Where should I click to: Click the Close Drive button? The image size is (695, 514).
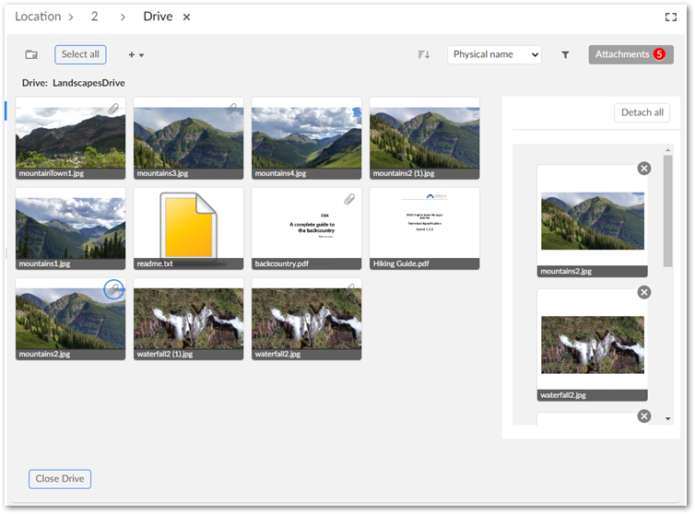tap(60, 479)
